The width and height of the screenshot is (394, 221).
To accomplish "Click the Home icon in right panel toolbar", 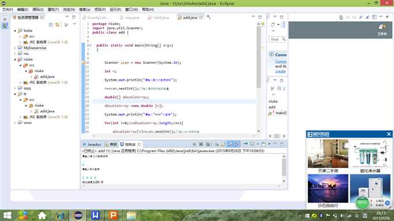I will tap(341, 17).
